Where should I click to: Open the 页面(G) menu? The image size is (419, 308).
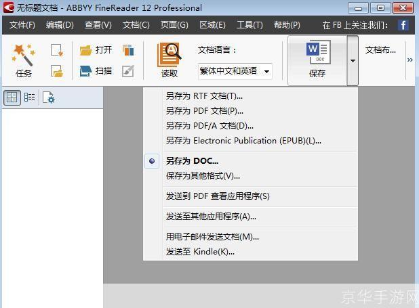tap(174, 25)
